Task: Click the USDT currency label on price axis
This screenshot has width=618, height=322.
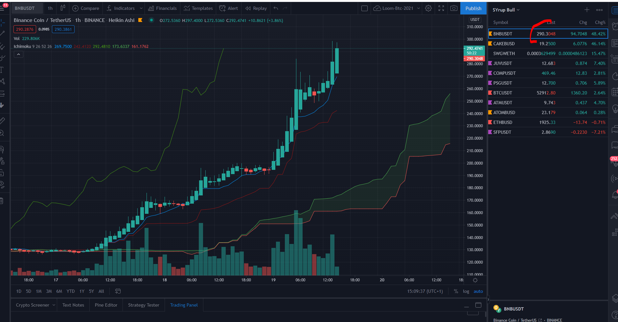Action: point(475,20)
